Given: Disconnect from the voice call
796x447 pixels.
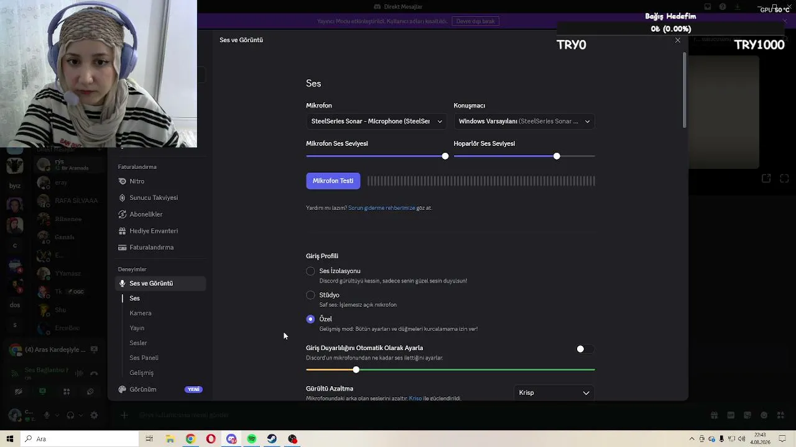Looking at the screenshot, I should [94, 373].
